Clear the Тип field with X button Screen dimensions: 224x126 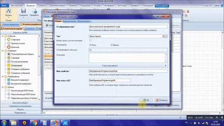pos(163,36)
